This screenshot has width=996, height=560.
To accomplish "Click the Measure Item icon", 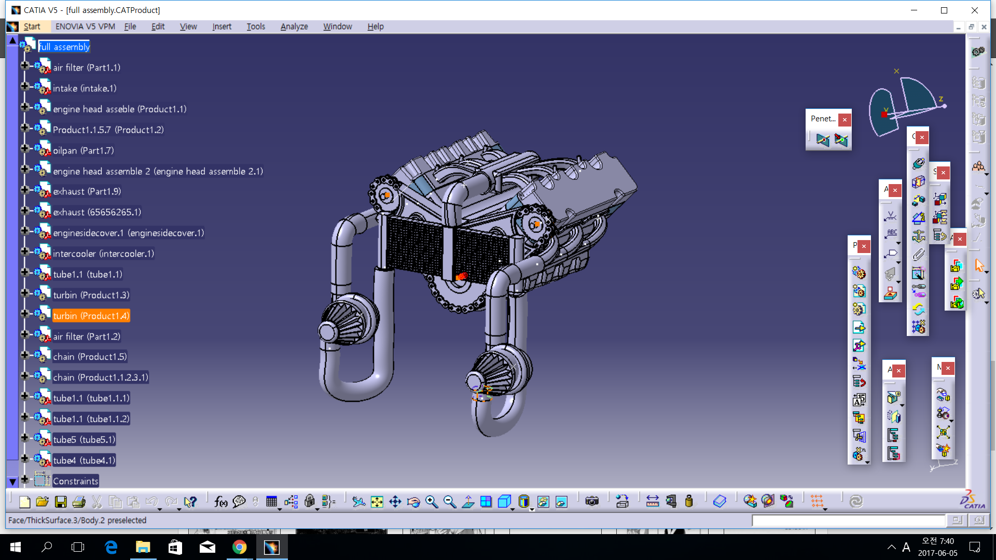I will pos(671,501).
